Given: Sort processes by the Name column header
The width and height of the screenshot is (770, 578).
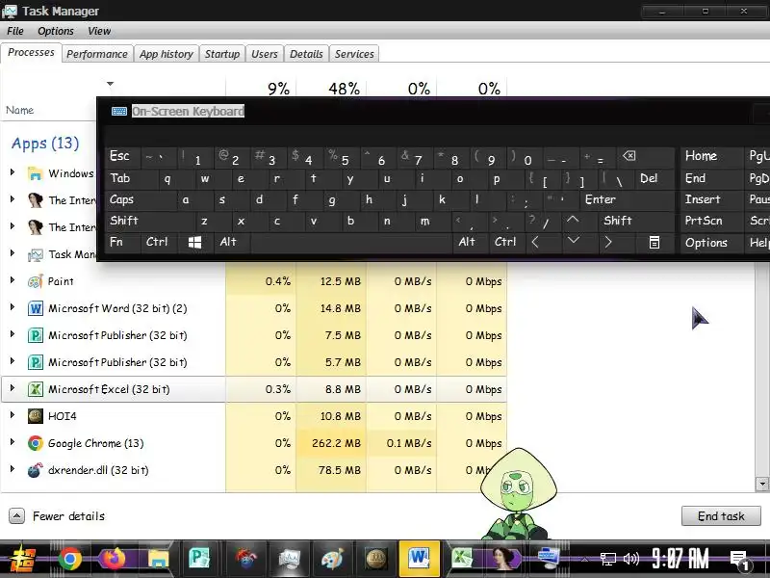Looking at the screenshot, I should (19, 110).
